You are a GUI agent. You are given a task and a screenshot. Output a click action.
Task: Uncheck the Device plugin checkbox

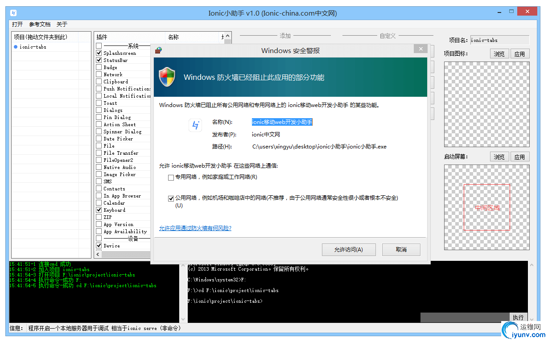tap(99, 246)
